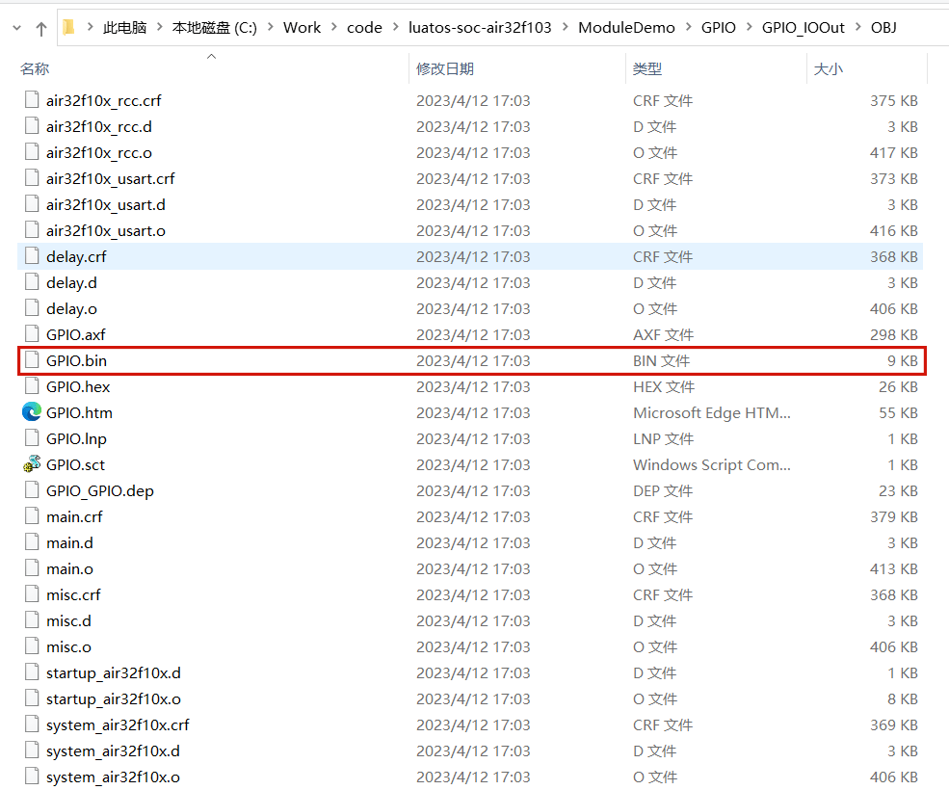Go to GPIO_IOOut breadcrumb
949x790 pixels.
804,28
